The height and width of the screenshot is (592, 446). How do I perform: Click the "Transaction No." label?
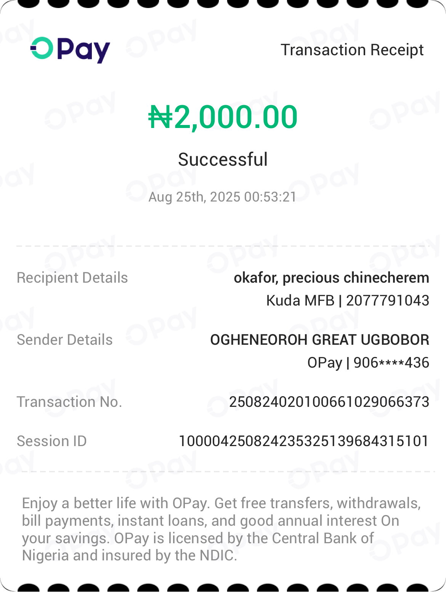pyautogui.click(x=69, y=402)
